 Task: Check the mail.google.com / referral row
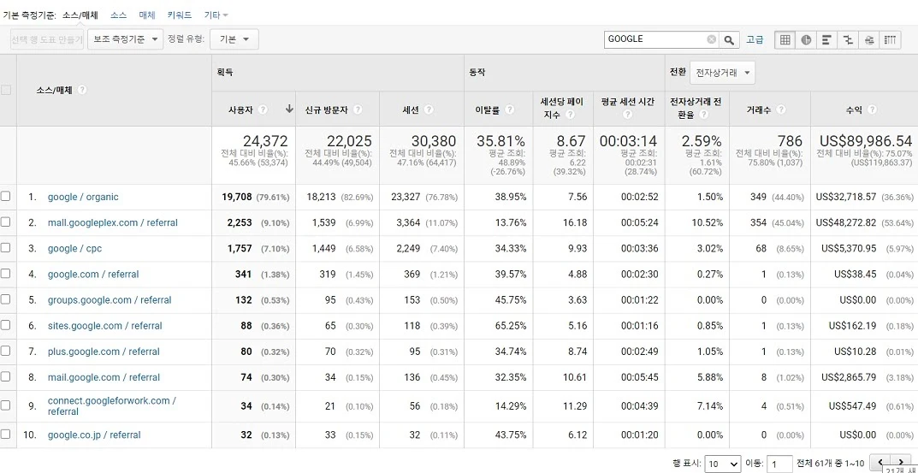[x=6, y=377]
